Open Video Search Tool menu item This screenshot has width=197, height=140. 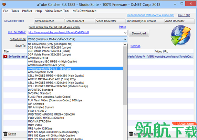(57, 11)
